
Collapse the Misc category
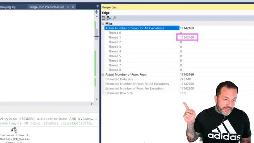pos(103,23)
